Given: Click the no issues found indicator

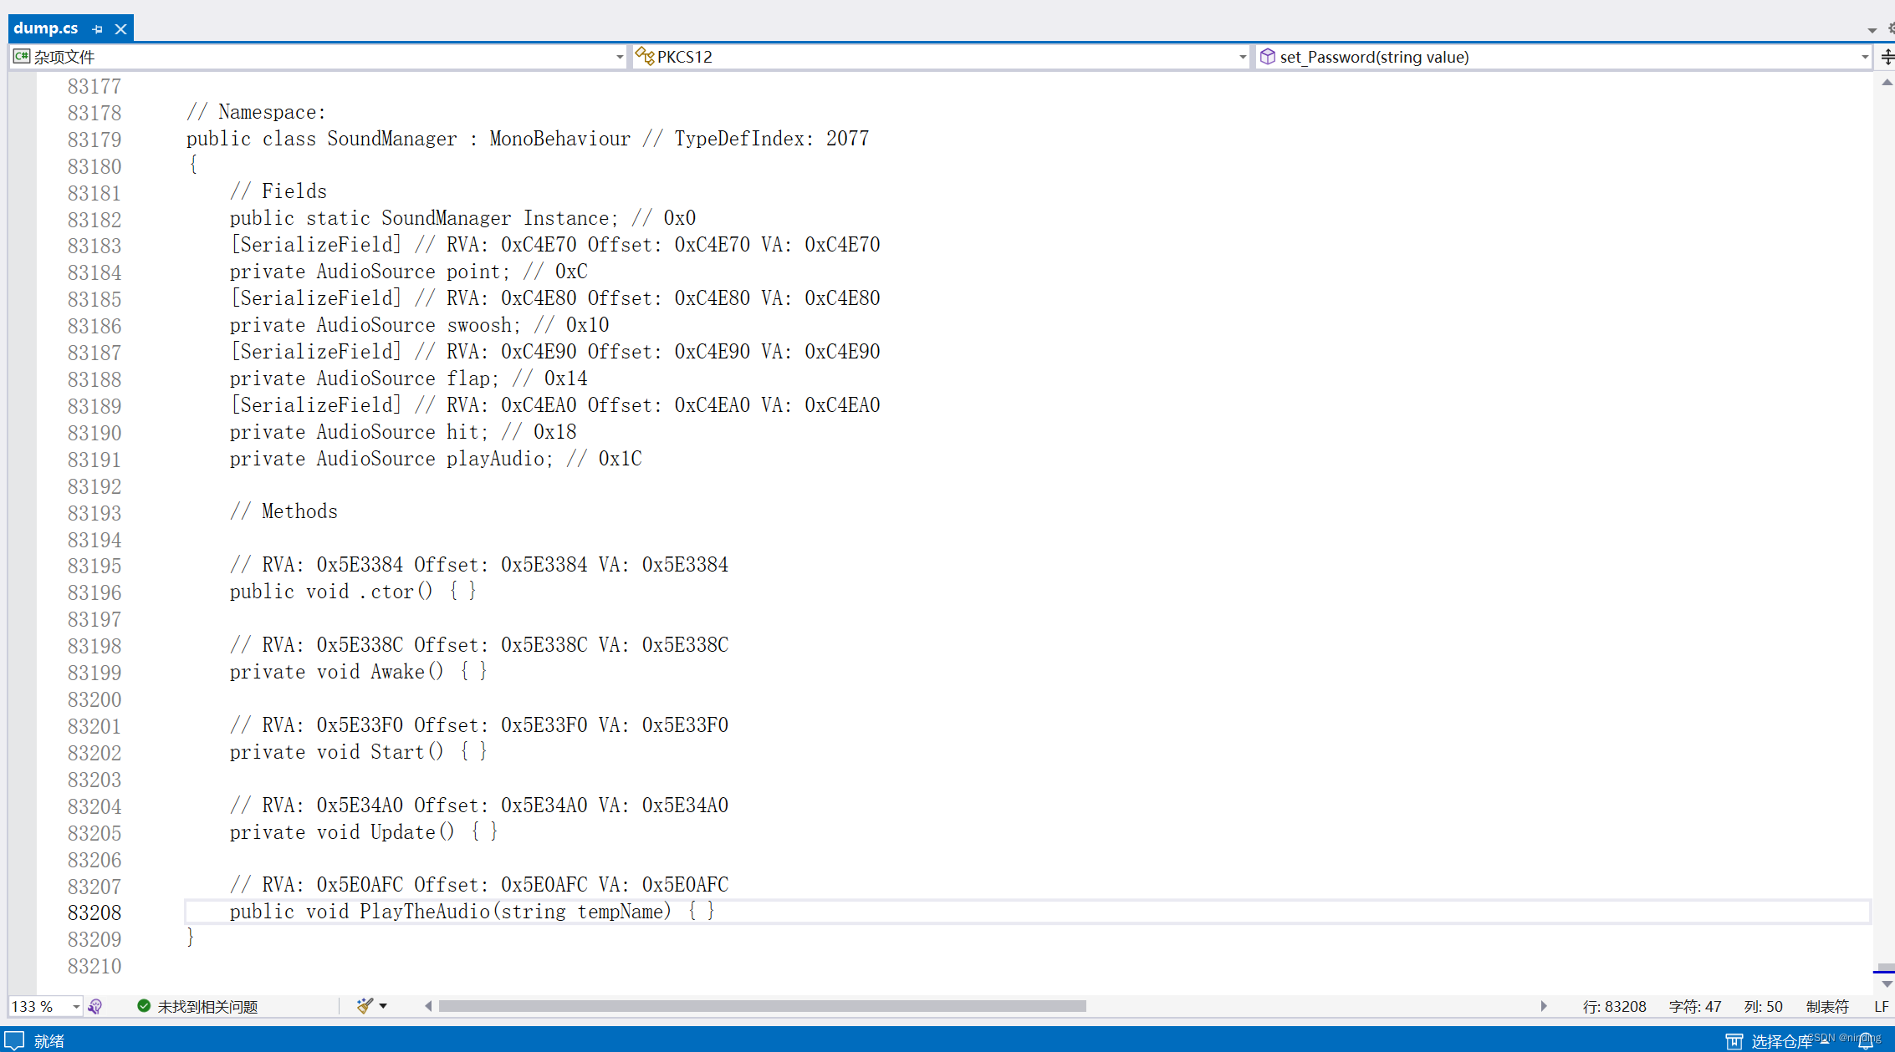Looking at the screenshot, I should click(x=197, y=1006).
